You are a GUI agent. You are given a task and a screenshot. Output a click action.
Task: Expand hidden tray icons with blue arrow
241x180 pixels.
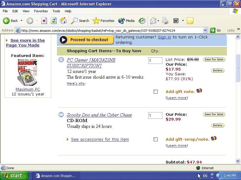(218, 175)
